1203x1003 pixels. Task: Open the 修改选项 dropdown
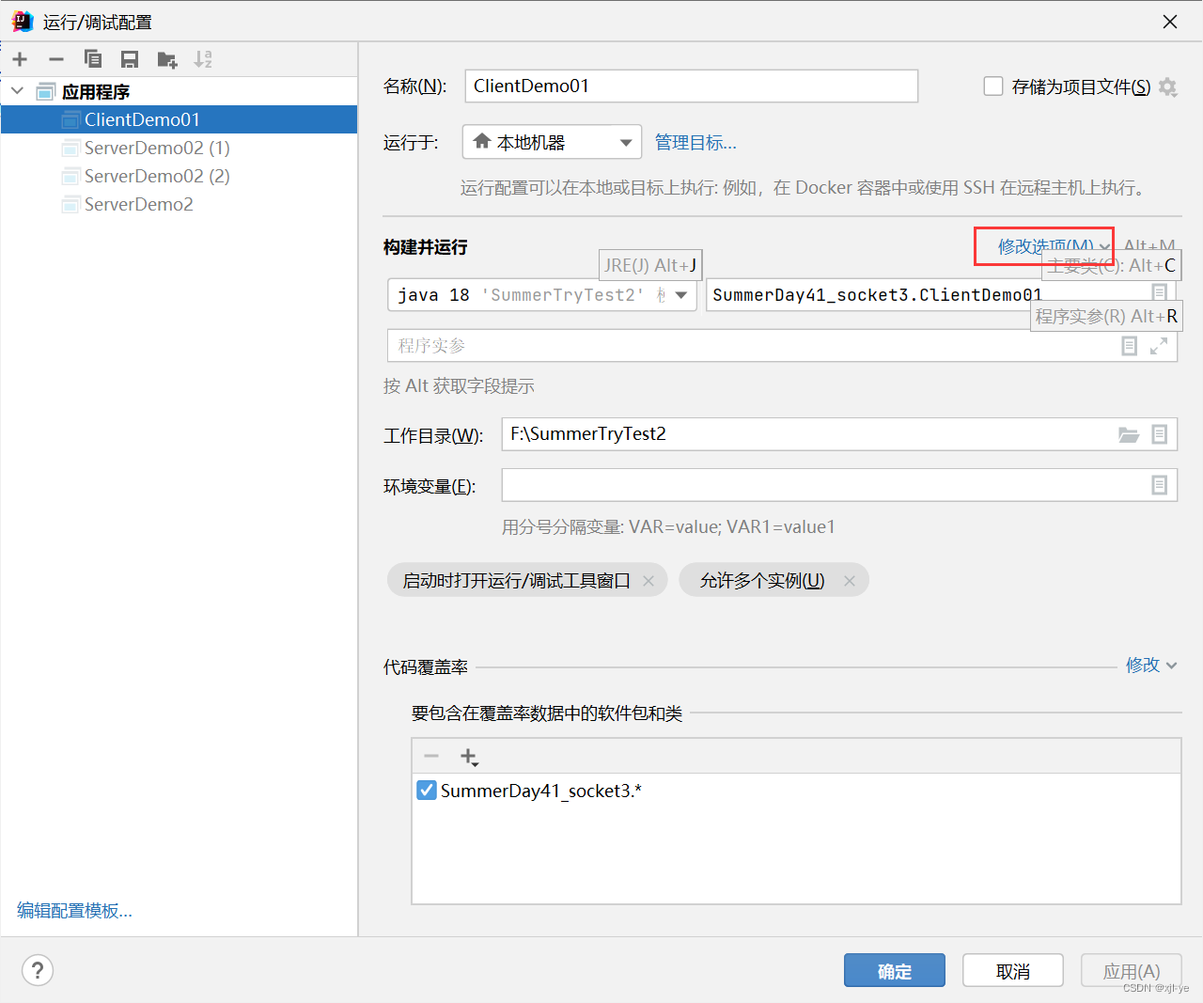tap(1054, 246)
